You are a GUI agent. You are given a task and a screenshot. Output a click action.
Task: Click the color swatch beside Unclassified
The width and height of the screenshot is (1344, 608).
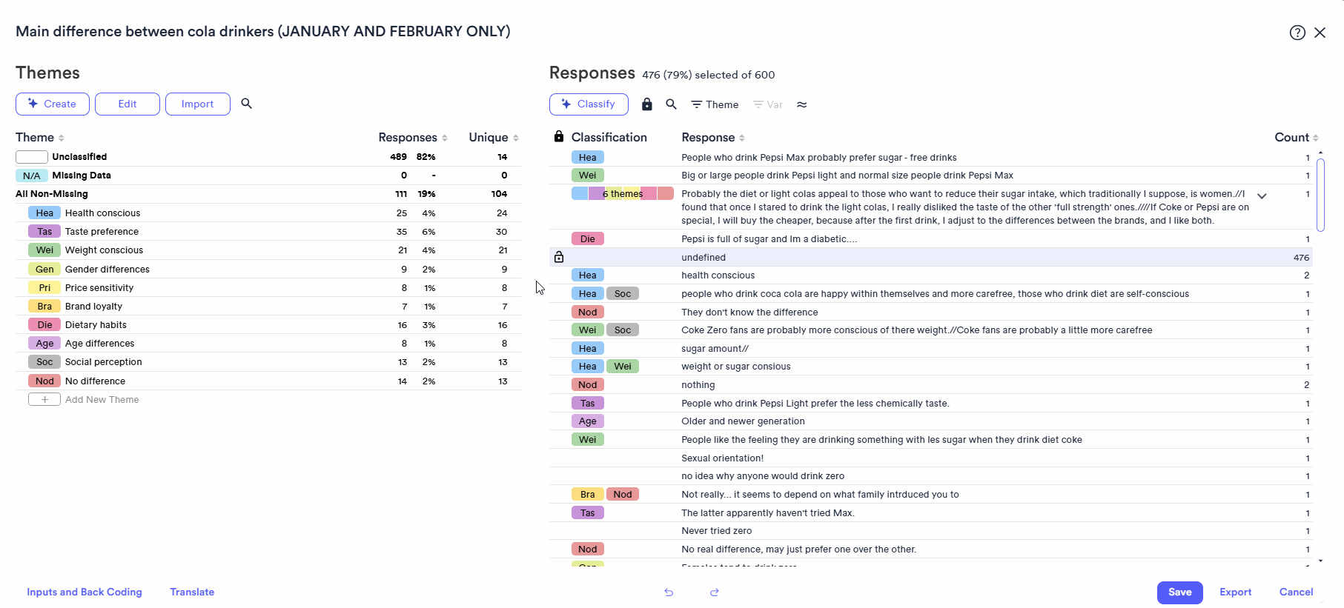31,156
